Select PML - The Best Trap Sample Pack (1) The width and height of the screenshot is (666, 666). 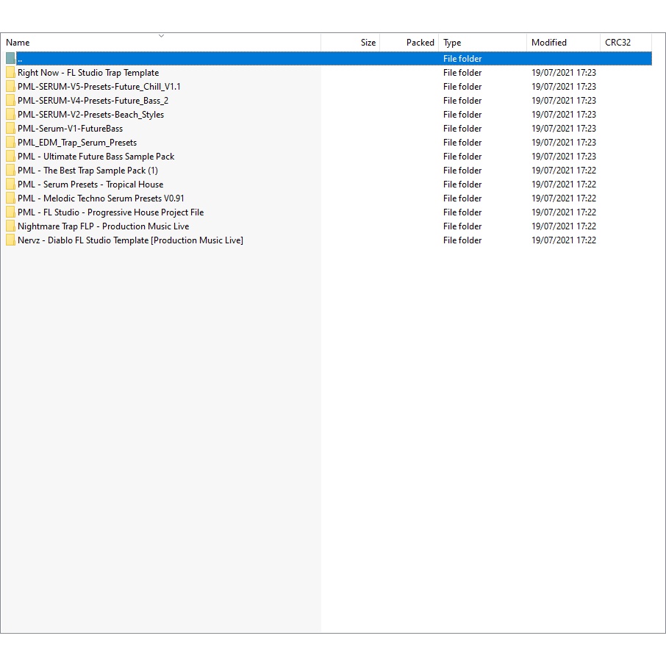(x=87, y=171)
